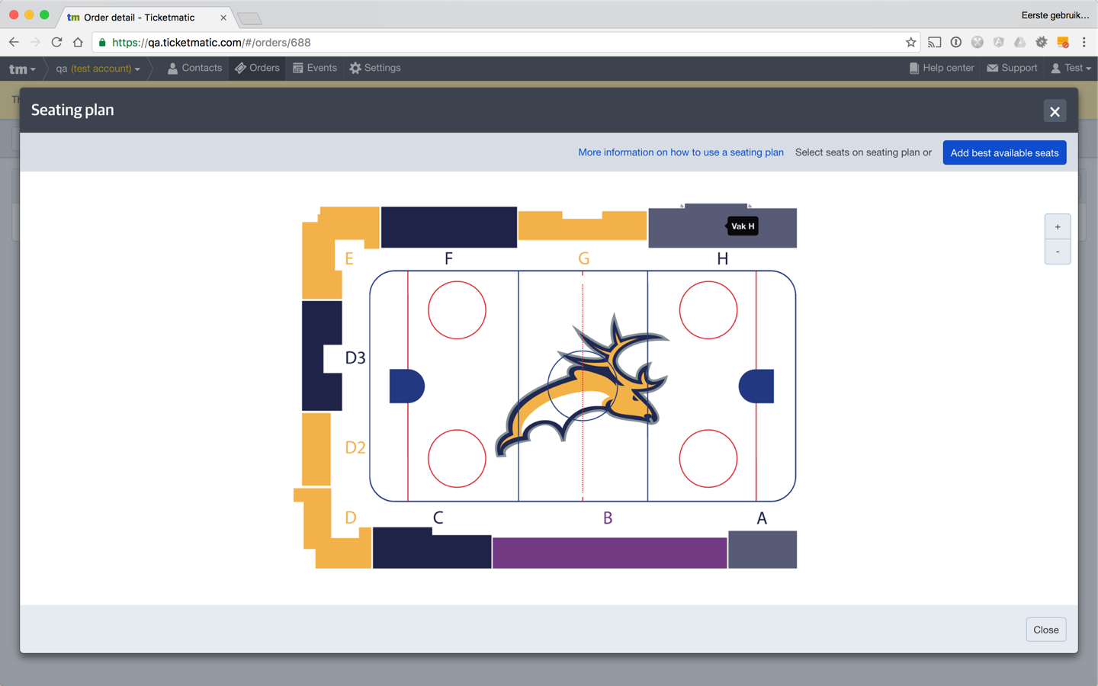Open the Events menu item
This screenshot has width=1098, height=686.
(315, 68)
